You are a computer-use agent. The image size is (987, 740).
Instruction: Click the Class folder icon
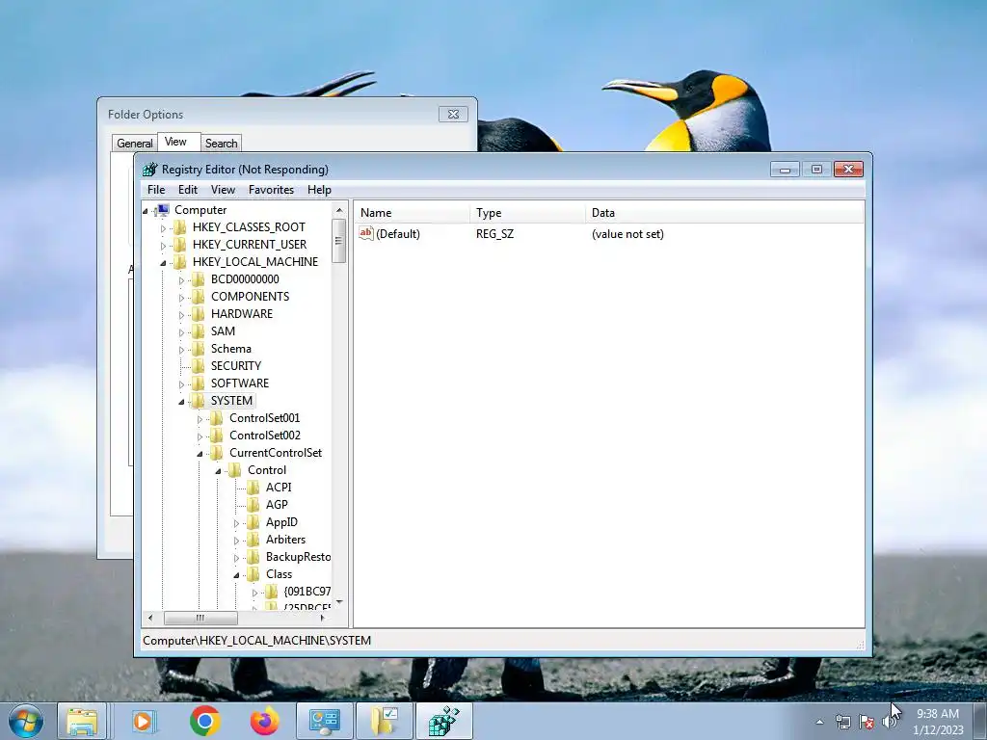tap(253, 574)
